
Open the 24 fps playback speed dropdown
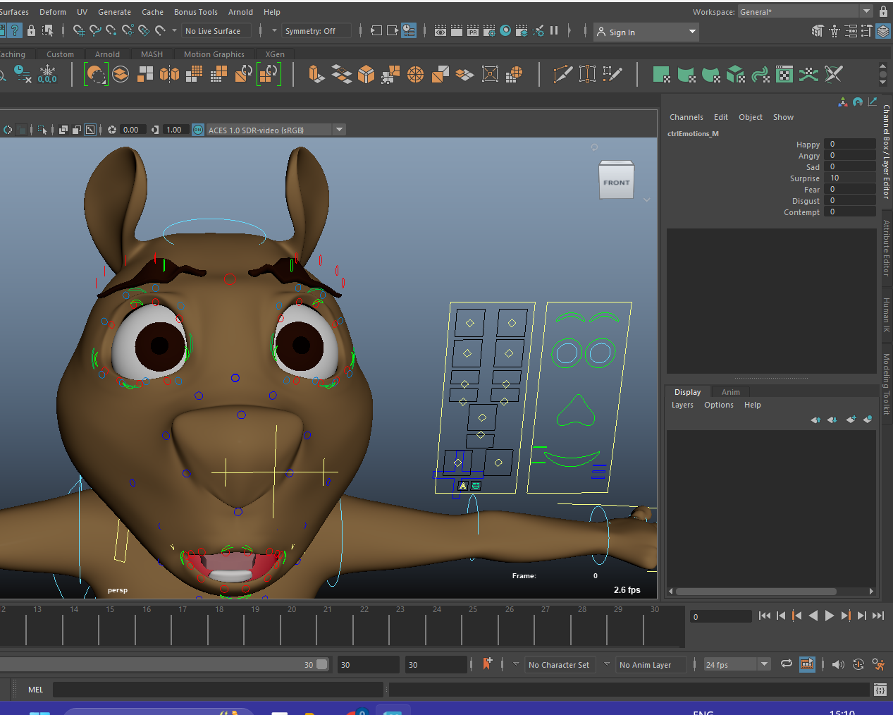point(735,664)
